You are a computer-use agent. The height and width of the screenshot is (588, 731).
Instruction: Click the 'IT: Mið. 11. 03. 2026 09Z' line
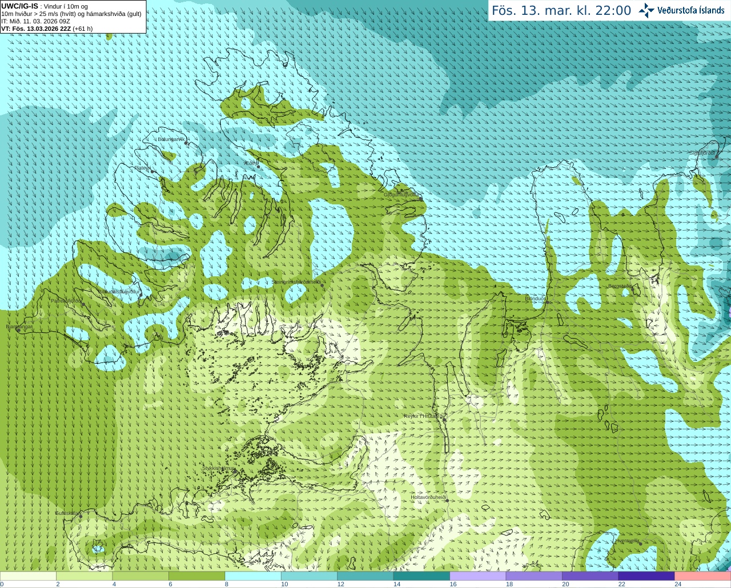pyautogui.click(x=35, y=21)
